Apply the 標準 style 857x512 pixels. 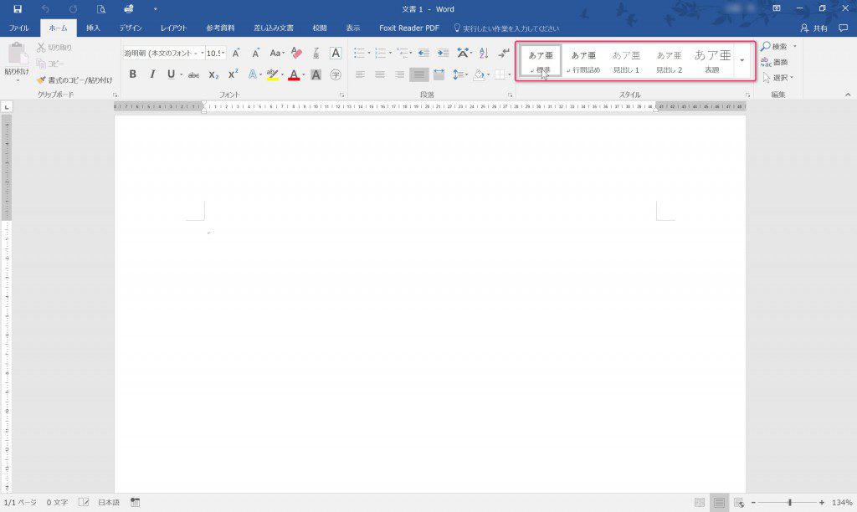[x=541, y=60]
